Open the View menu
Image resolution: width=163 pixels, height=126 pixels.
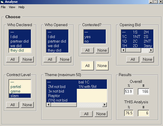[12, 7]
